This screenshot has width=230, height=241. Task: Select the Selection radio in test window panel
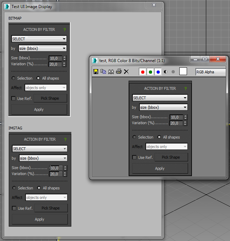click(x=134, y=137)
